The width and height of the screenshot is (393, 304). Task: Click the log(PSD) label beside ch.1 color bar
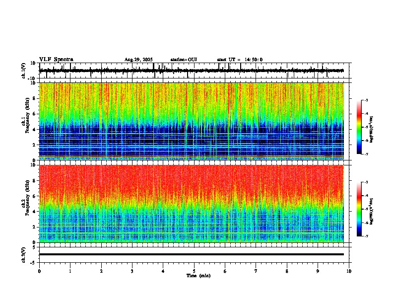372,129
